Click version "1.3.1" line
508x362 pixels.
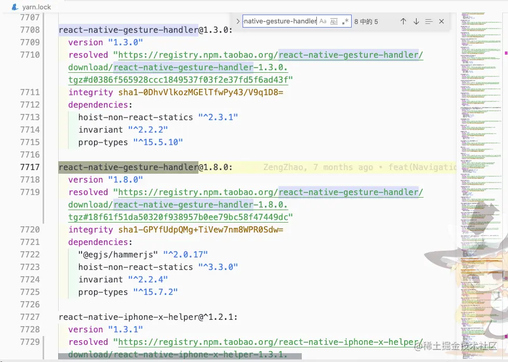(x=105, y=330)
